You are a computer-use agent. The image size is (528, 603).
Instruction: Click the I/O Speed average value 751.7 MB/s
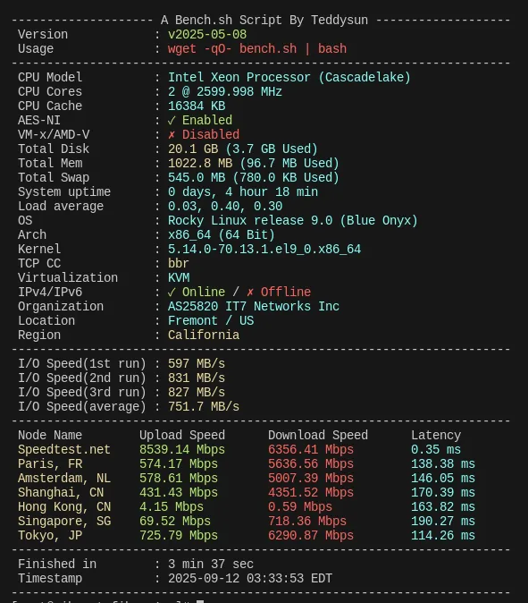point(204,406)
